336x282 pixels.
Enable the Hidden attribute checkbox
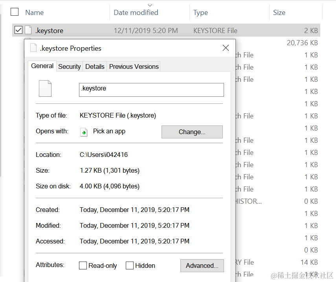[x=130, y=265]
